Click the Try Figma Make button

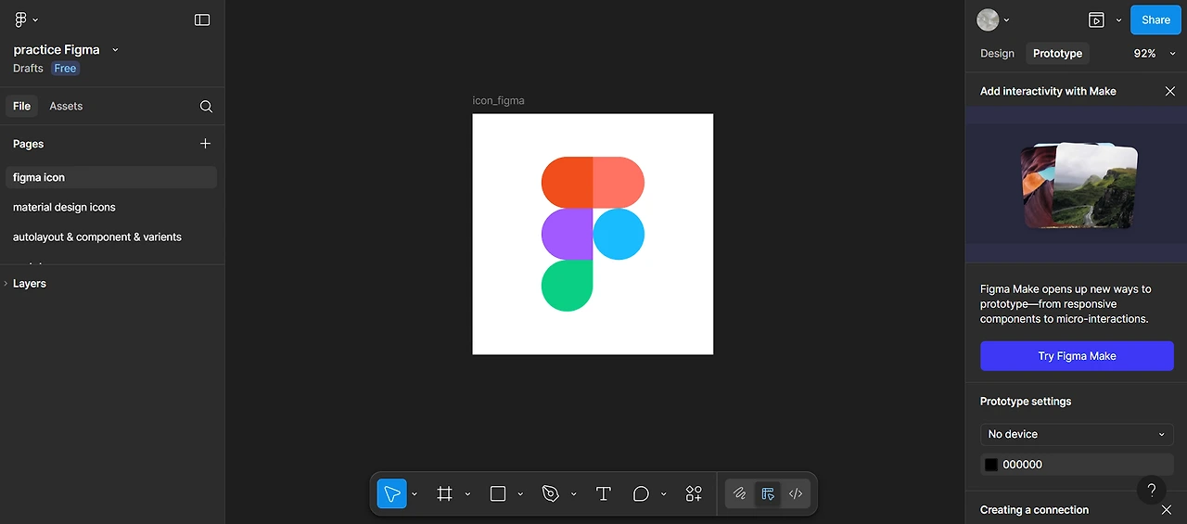pos(1077,356)
